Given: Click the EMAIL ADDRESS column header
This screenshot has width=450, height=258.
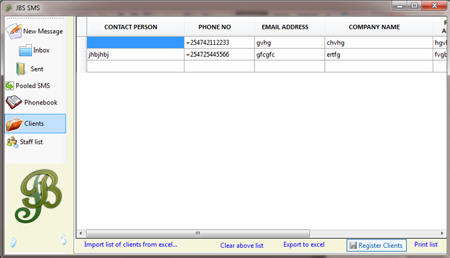Looking at the screenshot, I should pyautogui.click(x=289, y=27).
